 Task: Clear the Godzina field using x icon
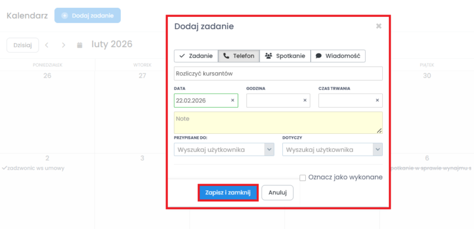click(305, 101)
